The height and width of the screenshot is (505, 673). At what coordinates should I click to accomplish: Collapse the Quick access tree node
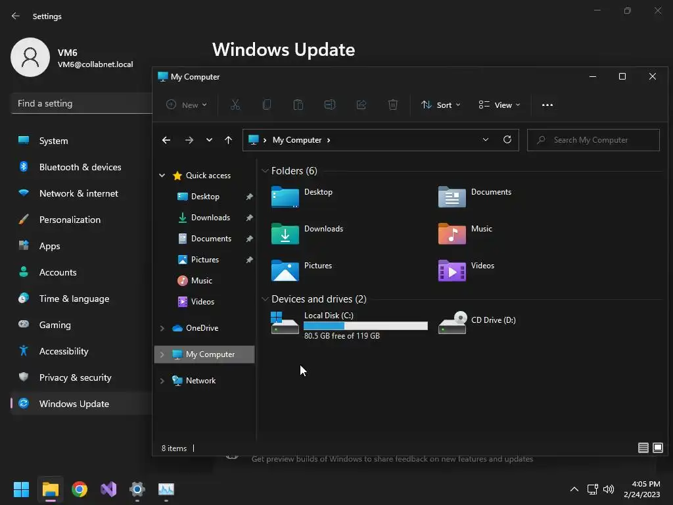(162, 175)
